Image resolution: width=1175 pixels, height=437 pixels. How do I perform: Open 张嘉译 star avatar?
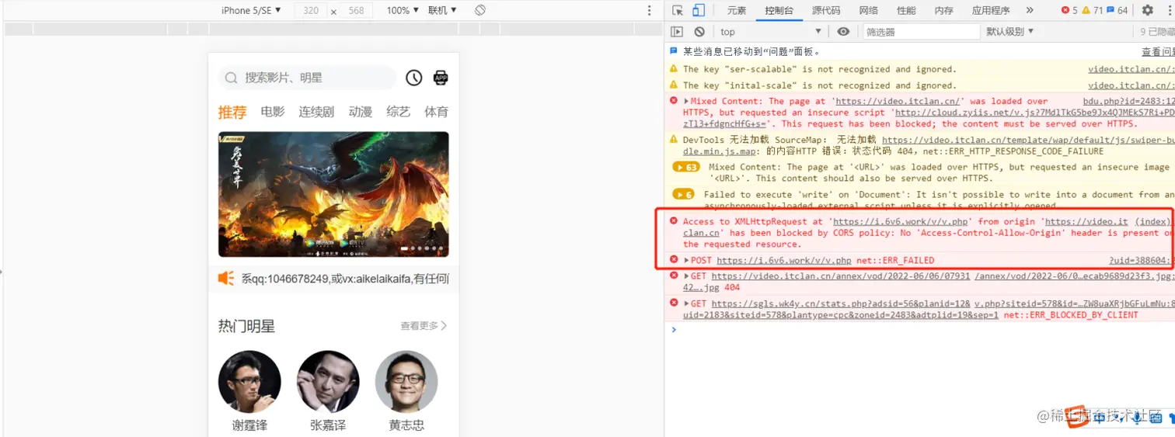(328, 382)
